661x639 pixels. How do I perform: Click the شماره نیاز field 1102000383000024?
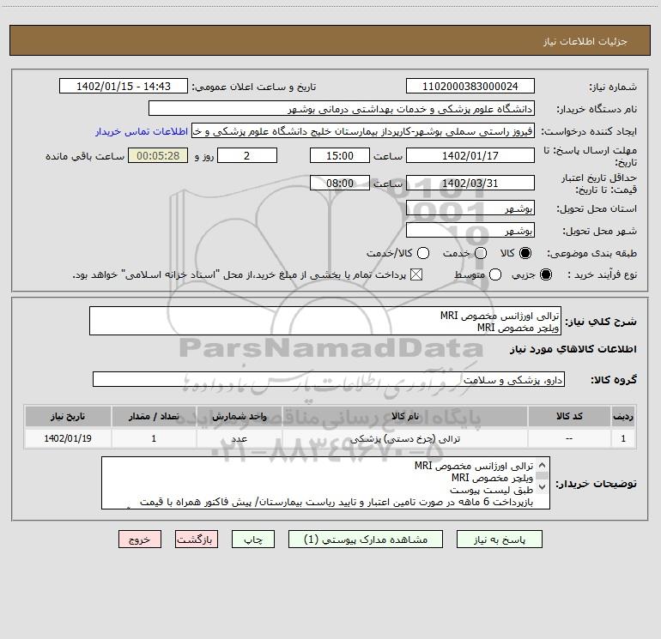click(x=470, y=87)
